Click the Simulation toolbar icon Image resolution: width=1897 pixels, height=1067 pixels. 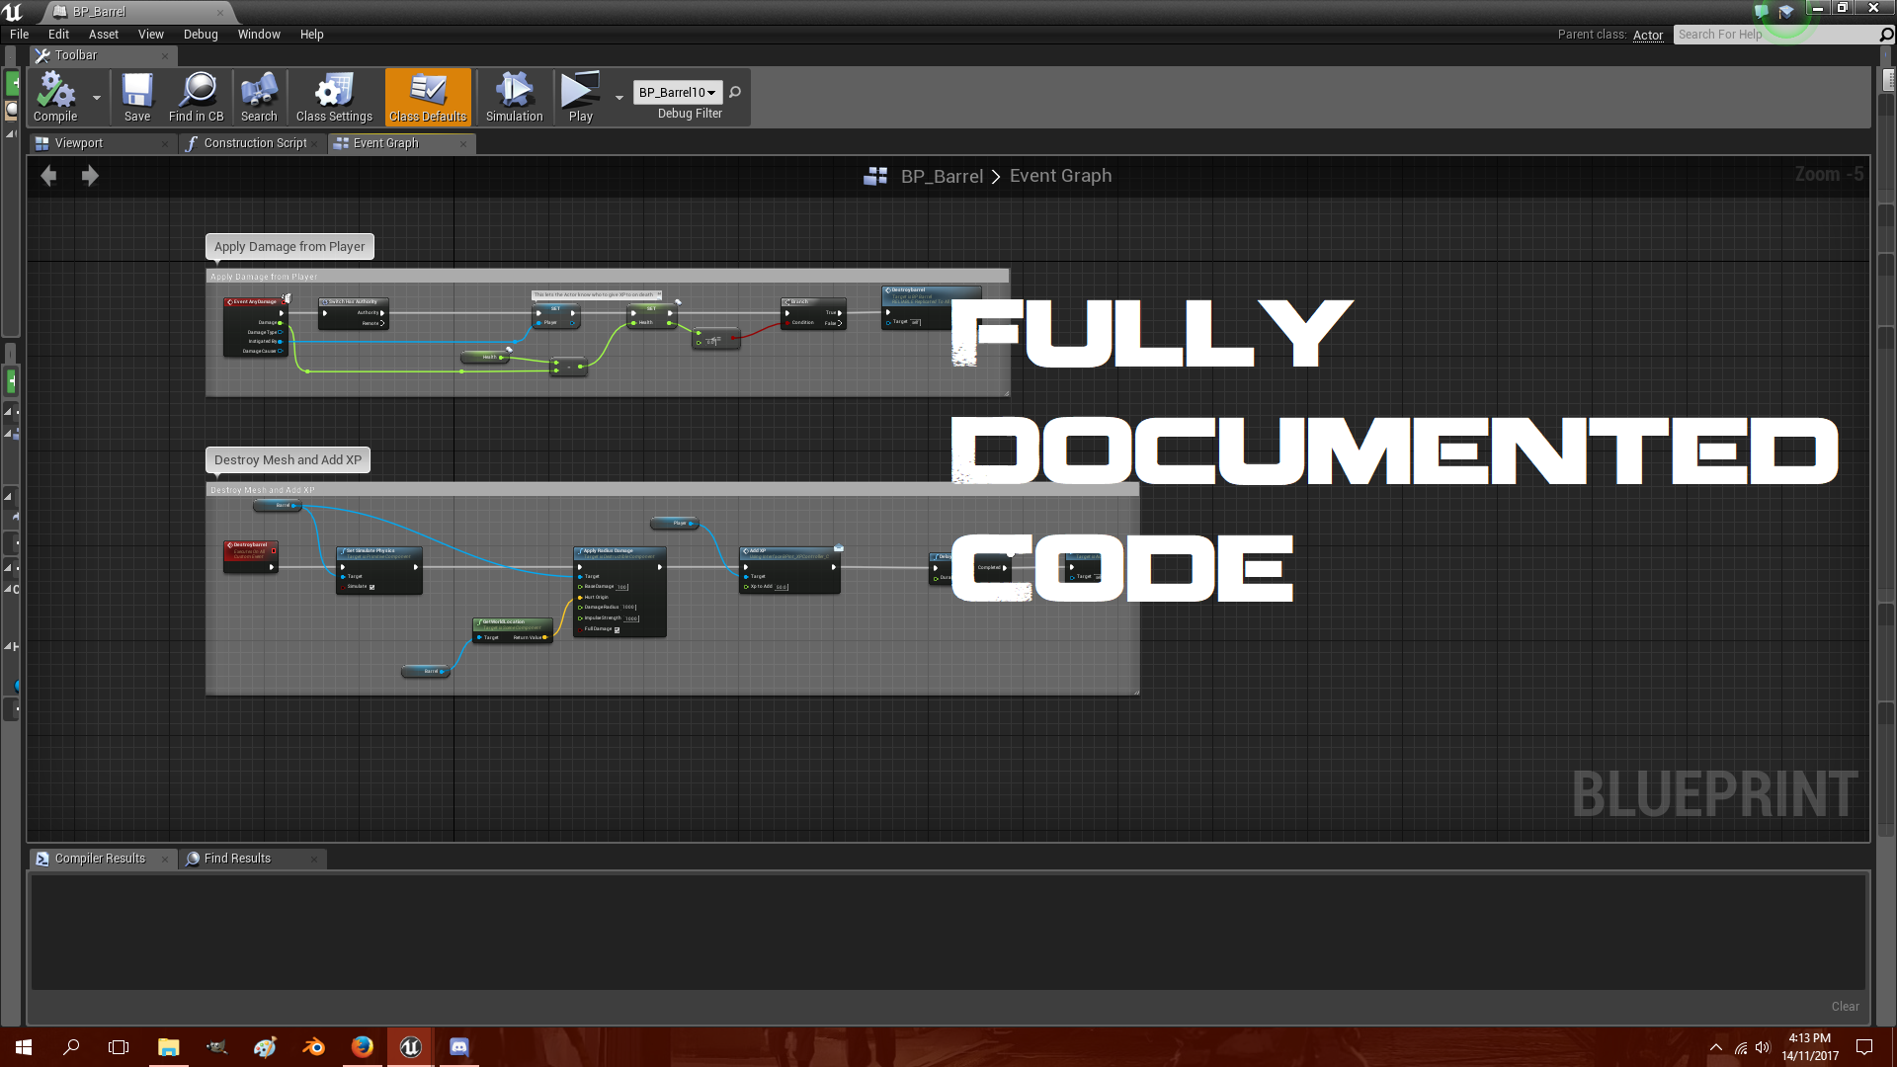512,98
